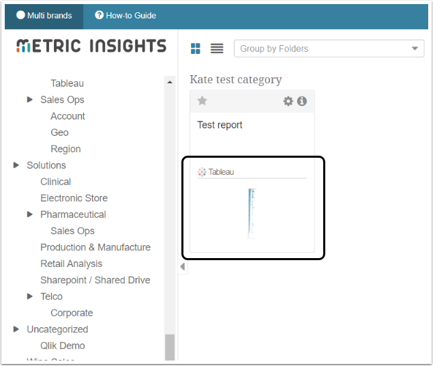
Task: Show Test report info icon details
Action: (301, 101)
